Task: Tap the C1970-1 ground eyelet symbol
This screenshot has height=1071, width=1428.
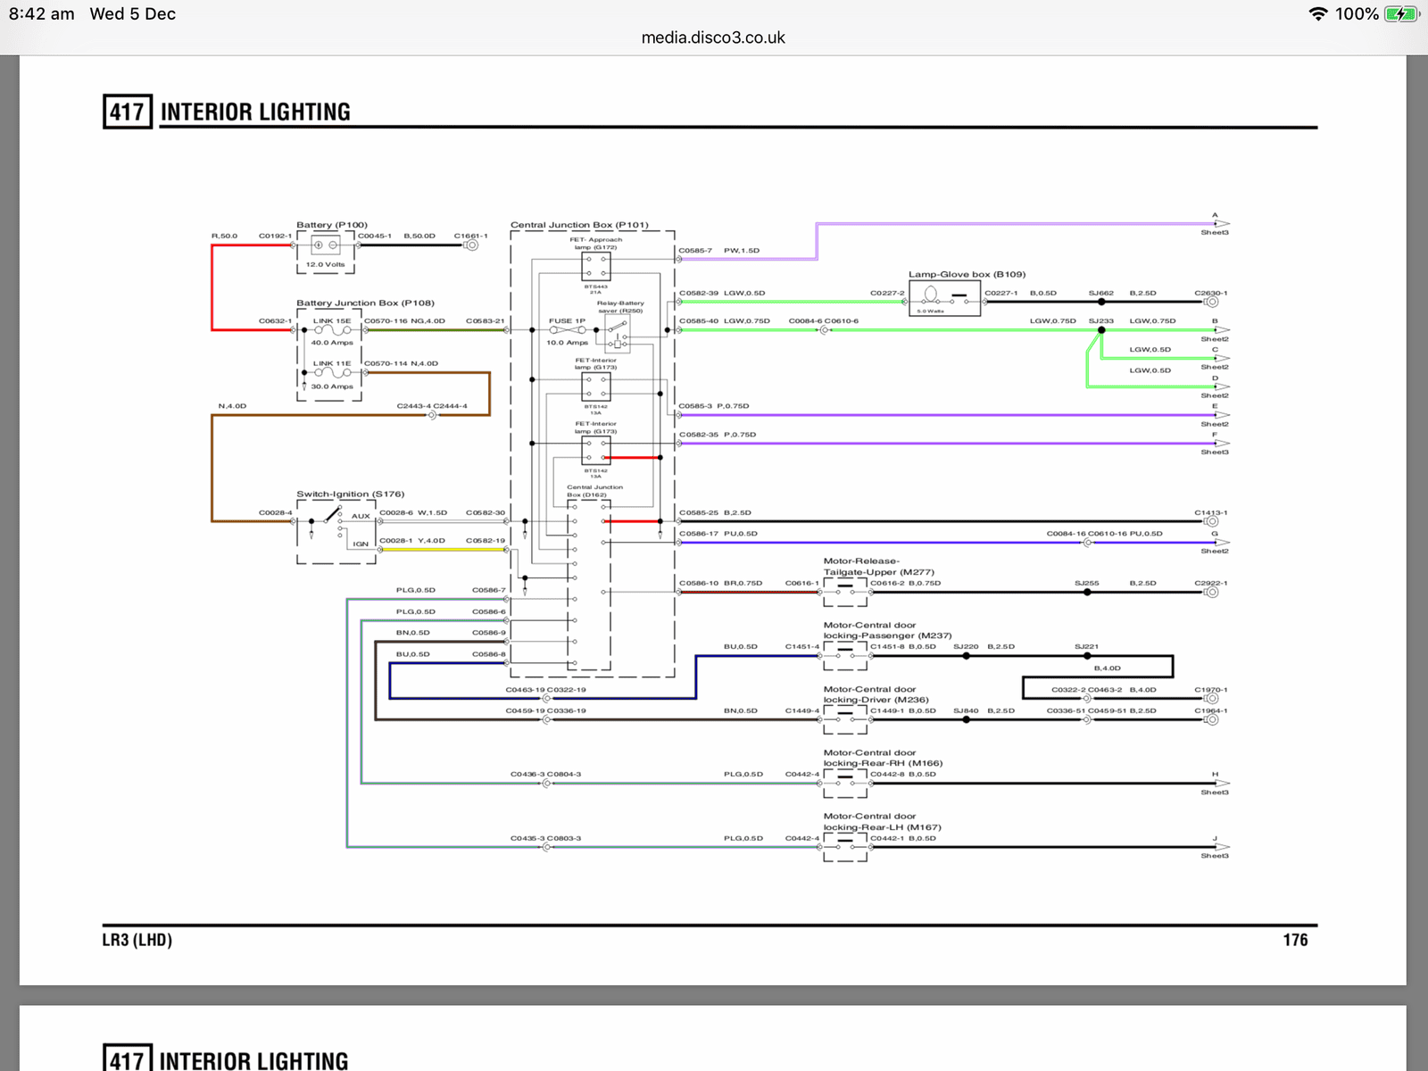Action: click(1211, 698)
